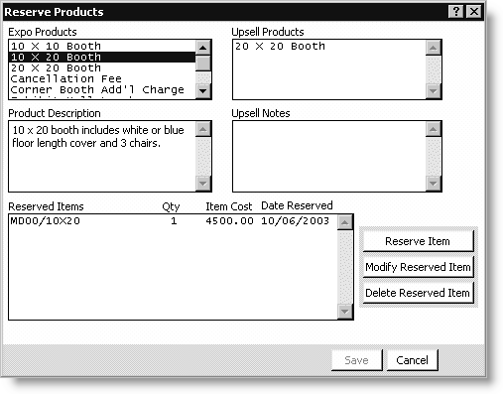The image size is (503, 394).
Task: Click up arrow in Upsell Products list
Action: tap(434, 48)
